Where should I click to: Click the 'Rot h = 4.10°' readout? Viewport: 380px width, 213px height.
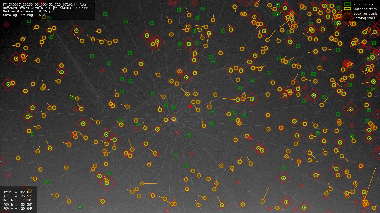point(18,200)
